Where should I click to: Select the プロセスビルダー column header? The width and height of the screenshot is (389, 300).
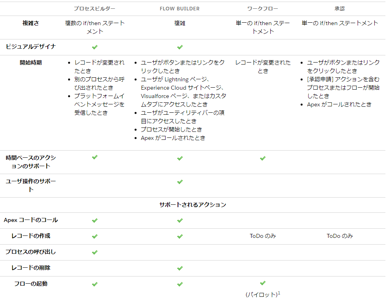94,8
